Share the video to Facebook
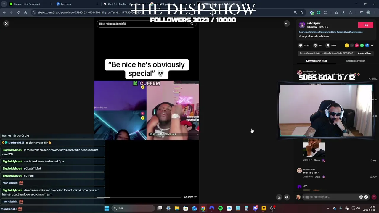This screenshot has width=379, height=213. 367,46
